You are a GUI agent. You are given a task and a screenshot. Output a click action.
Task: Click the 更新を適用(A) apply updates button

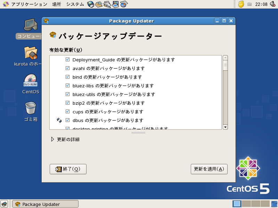(x=209, y=169)
